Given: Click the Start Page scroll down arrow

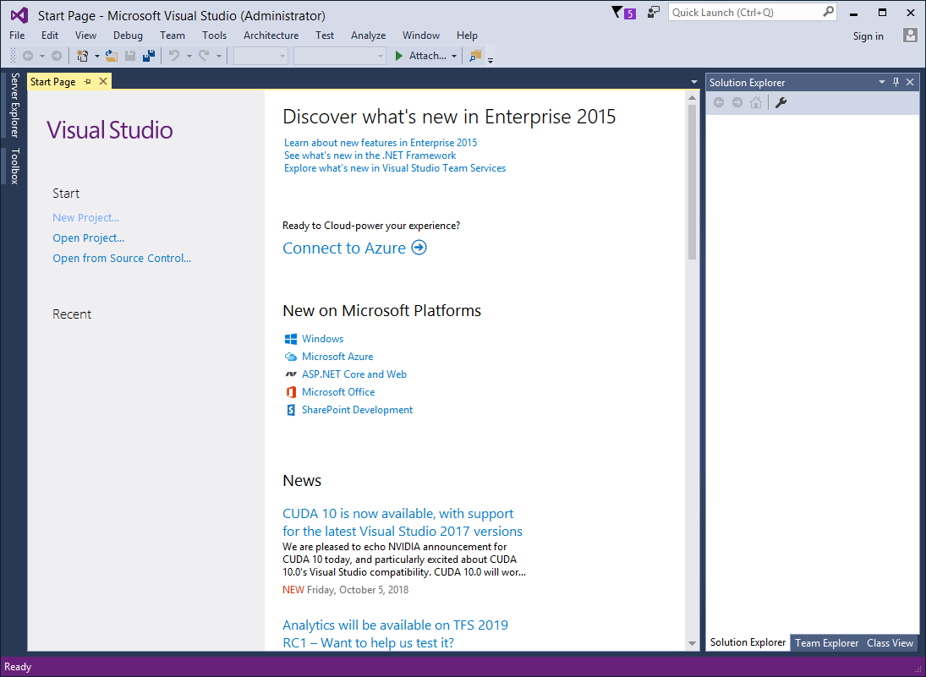Looking at the screenshot, I should coord(692,643).
